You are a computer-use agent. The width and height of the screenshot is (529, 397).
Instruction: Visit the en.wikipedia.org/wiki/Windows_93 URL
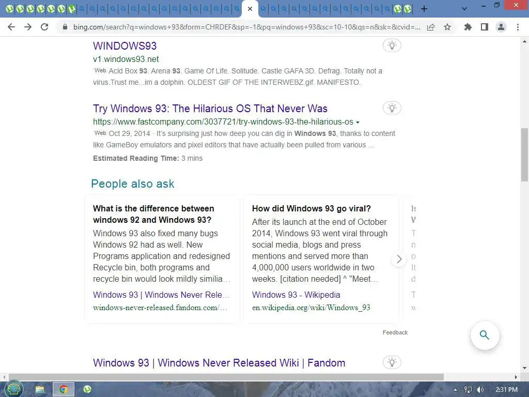click(x=311, y=308)
